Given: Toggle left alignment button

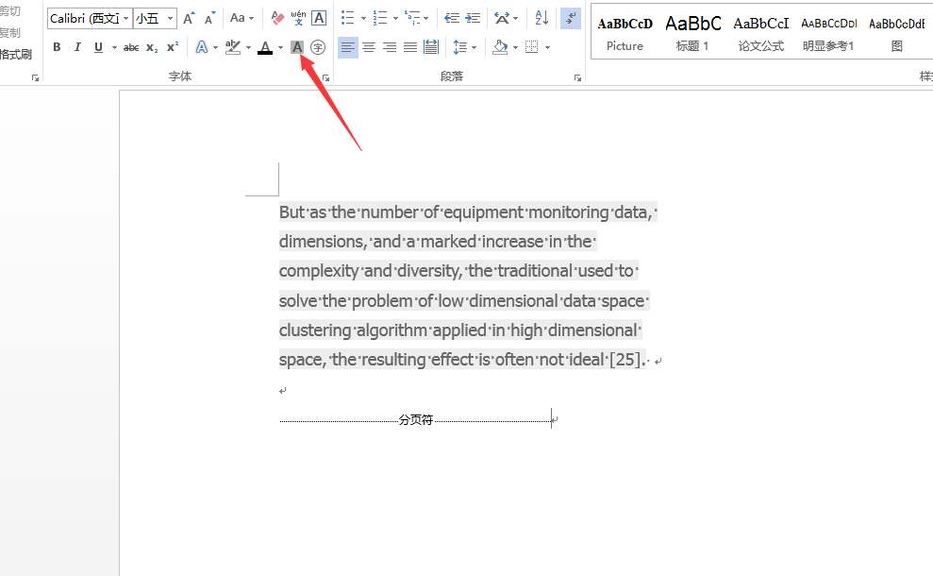Looking at the screenshot, I should tap(348, 47).
